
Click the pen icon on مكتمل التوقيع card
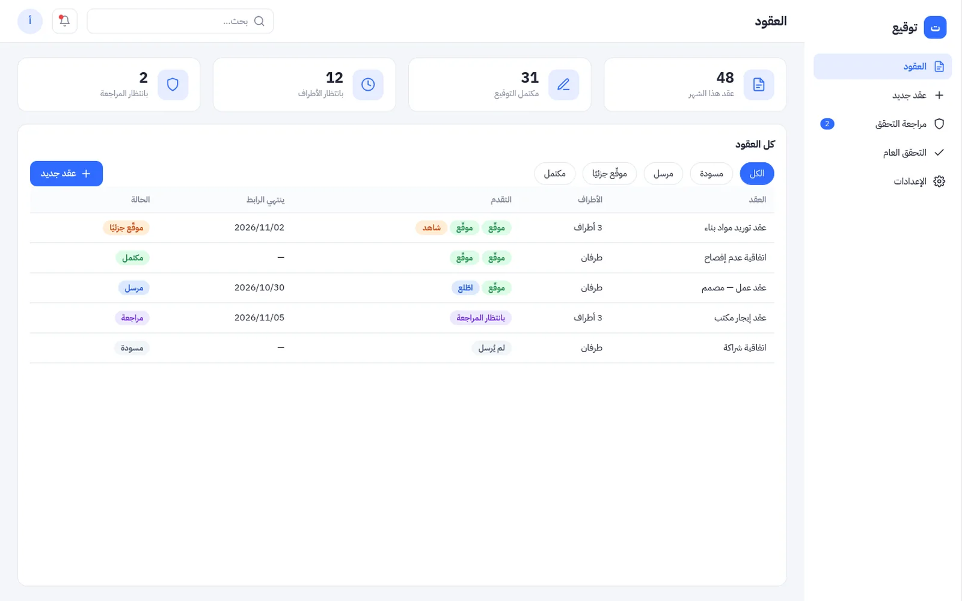(x=563, y=85)
